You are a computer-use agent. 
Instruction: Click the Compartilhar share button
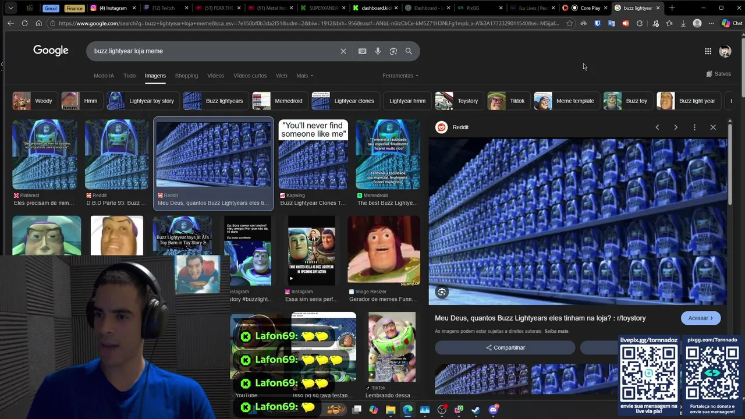(x=505, y=347)
